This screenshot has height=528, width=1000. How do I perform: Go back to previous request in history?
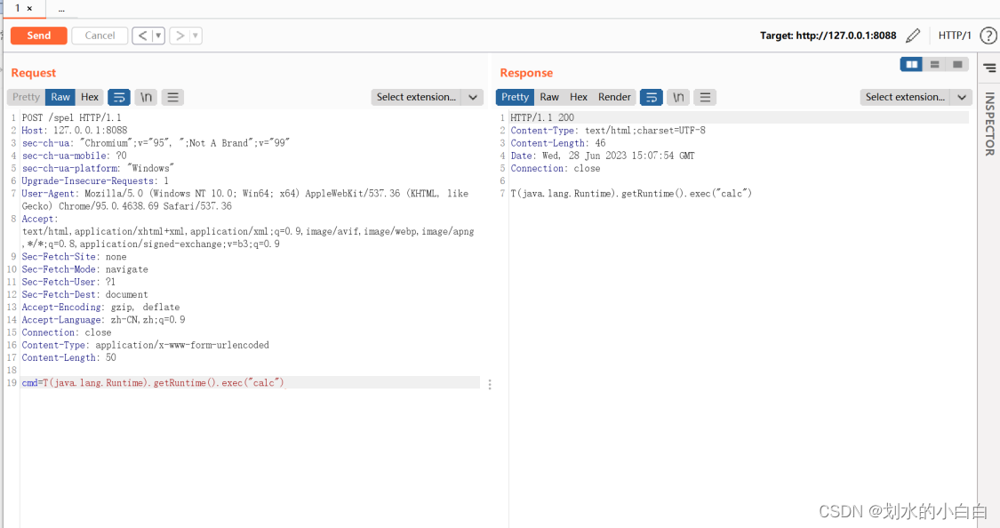(x=142, y=36)
